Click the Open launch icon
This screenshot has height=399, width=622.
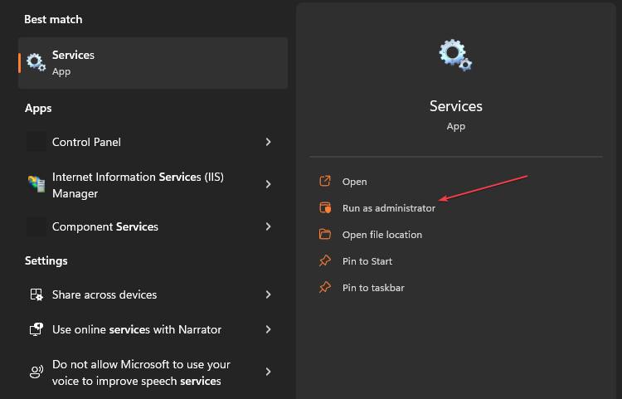(325, 182)
